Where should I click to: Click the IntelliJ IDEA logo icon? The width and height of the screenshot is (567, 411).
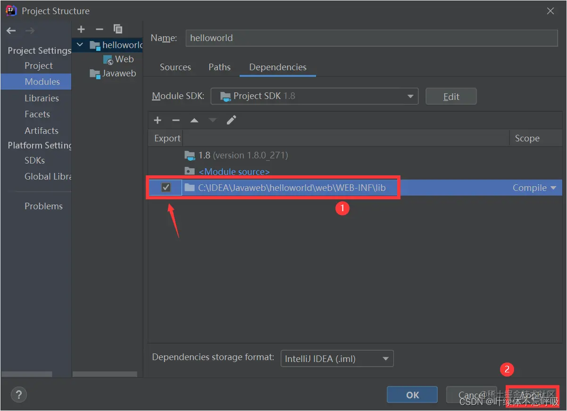[x=11, y=10]
